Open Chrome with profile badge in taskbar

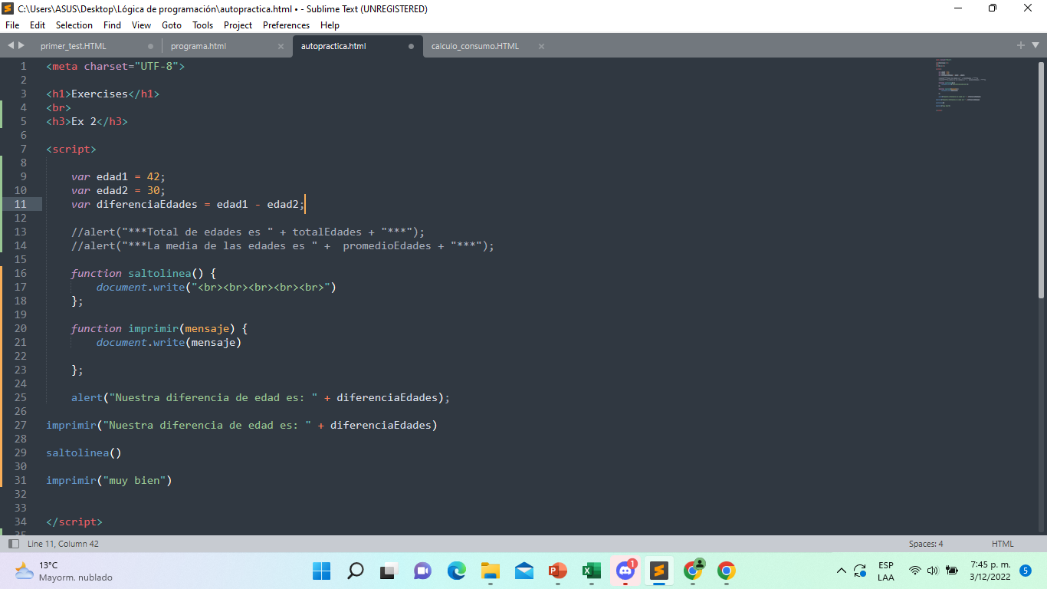pyautogui.click(x=693, y=571)
